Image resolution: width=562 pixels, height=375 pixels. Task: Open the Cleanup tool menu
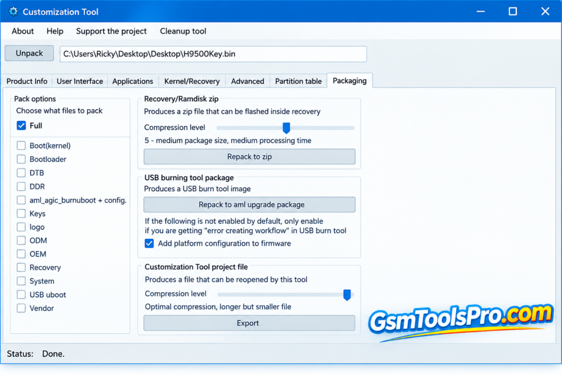[x=183, y=31]
